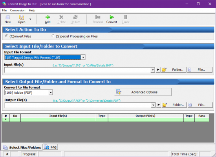This screenshot has width=216, height=157.
Task: Browse input Folder.. button
Action: tap(174, 70)
